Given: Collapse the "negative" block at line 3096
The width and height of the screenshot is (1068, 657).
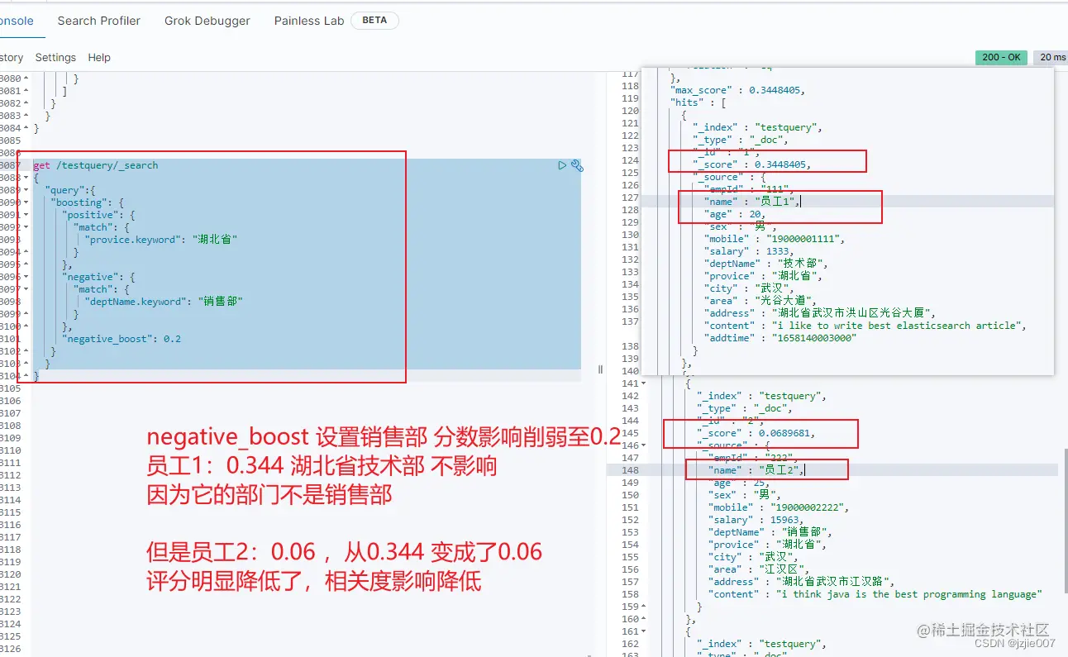Looking at the screenshot, I should (26, 277).
